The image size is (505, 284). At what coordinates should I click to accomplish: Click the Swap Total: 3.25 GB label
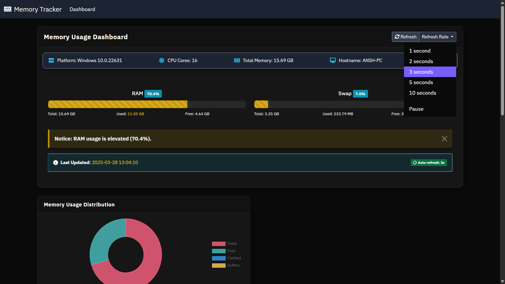pos(266,114)
